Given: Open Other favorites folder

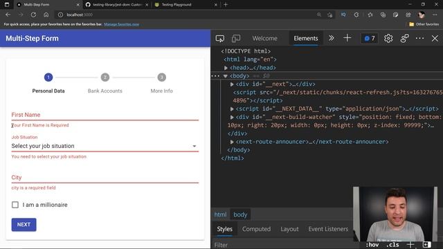Looking at the screenshot, I should [x=424, y=24].
